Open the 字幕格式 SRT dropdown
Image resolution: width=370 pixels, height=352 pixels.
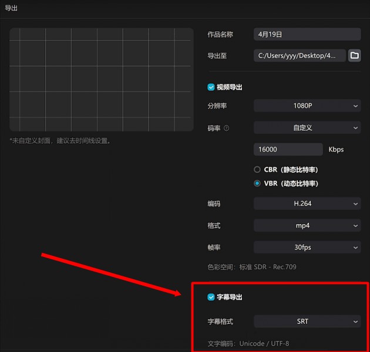point(307,321)
